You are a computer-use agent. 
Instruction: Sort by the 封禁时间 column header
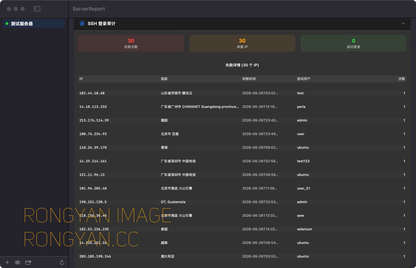pos(249,79)
